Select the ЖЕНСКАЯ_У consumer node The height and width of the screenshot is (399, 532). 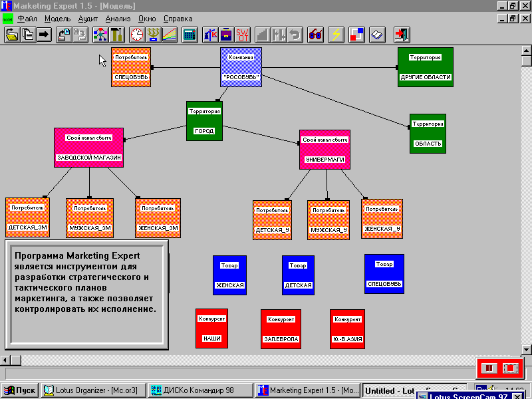(x=382, y=219)
